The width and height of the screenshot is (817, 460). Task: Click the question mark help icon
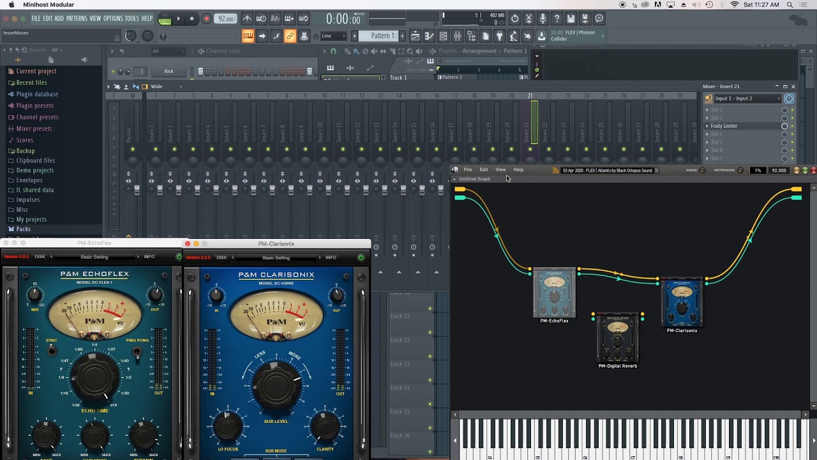557,19
